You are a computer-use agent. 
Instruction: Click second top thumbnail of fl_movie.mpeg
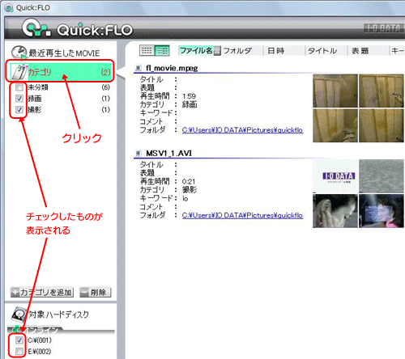[382, 91]
